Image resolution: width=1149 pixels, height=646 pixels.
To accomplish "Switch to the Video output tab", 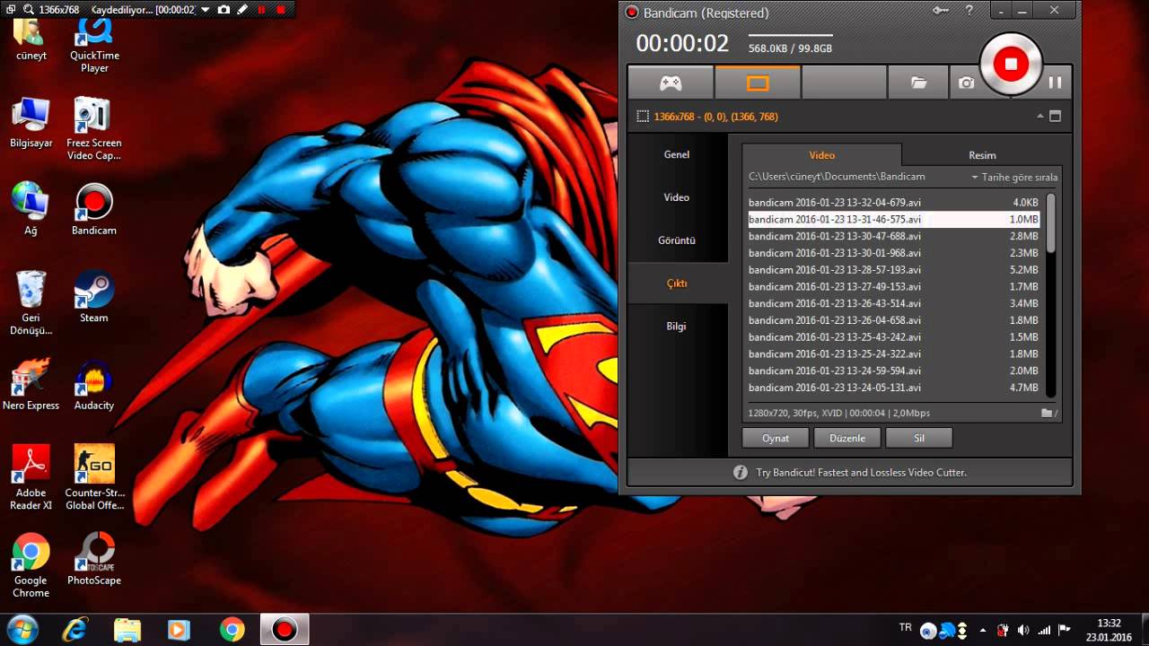I will [x=821, y=155].
